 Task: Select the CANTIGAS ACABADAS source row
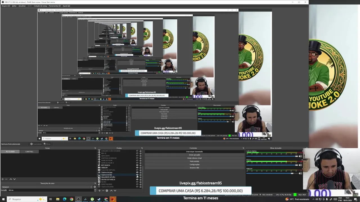coord(118,158)
